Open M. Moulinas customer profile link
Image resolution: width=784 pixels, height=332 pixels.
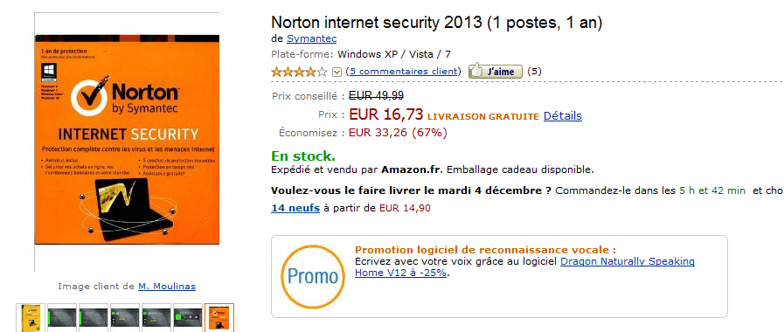point(167,287)
